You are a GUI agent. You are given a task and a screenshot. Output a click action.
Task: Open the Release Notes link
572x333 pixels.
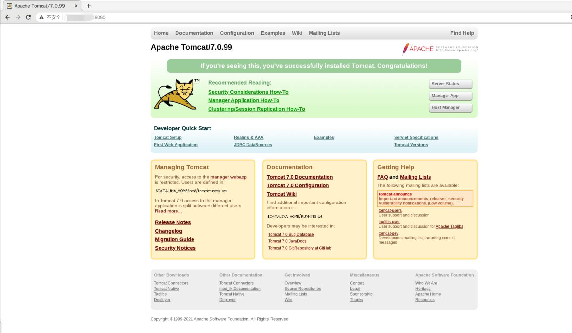point(173,222)
